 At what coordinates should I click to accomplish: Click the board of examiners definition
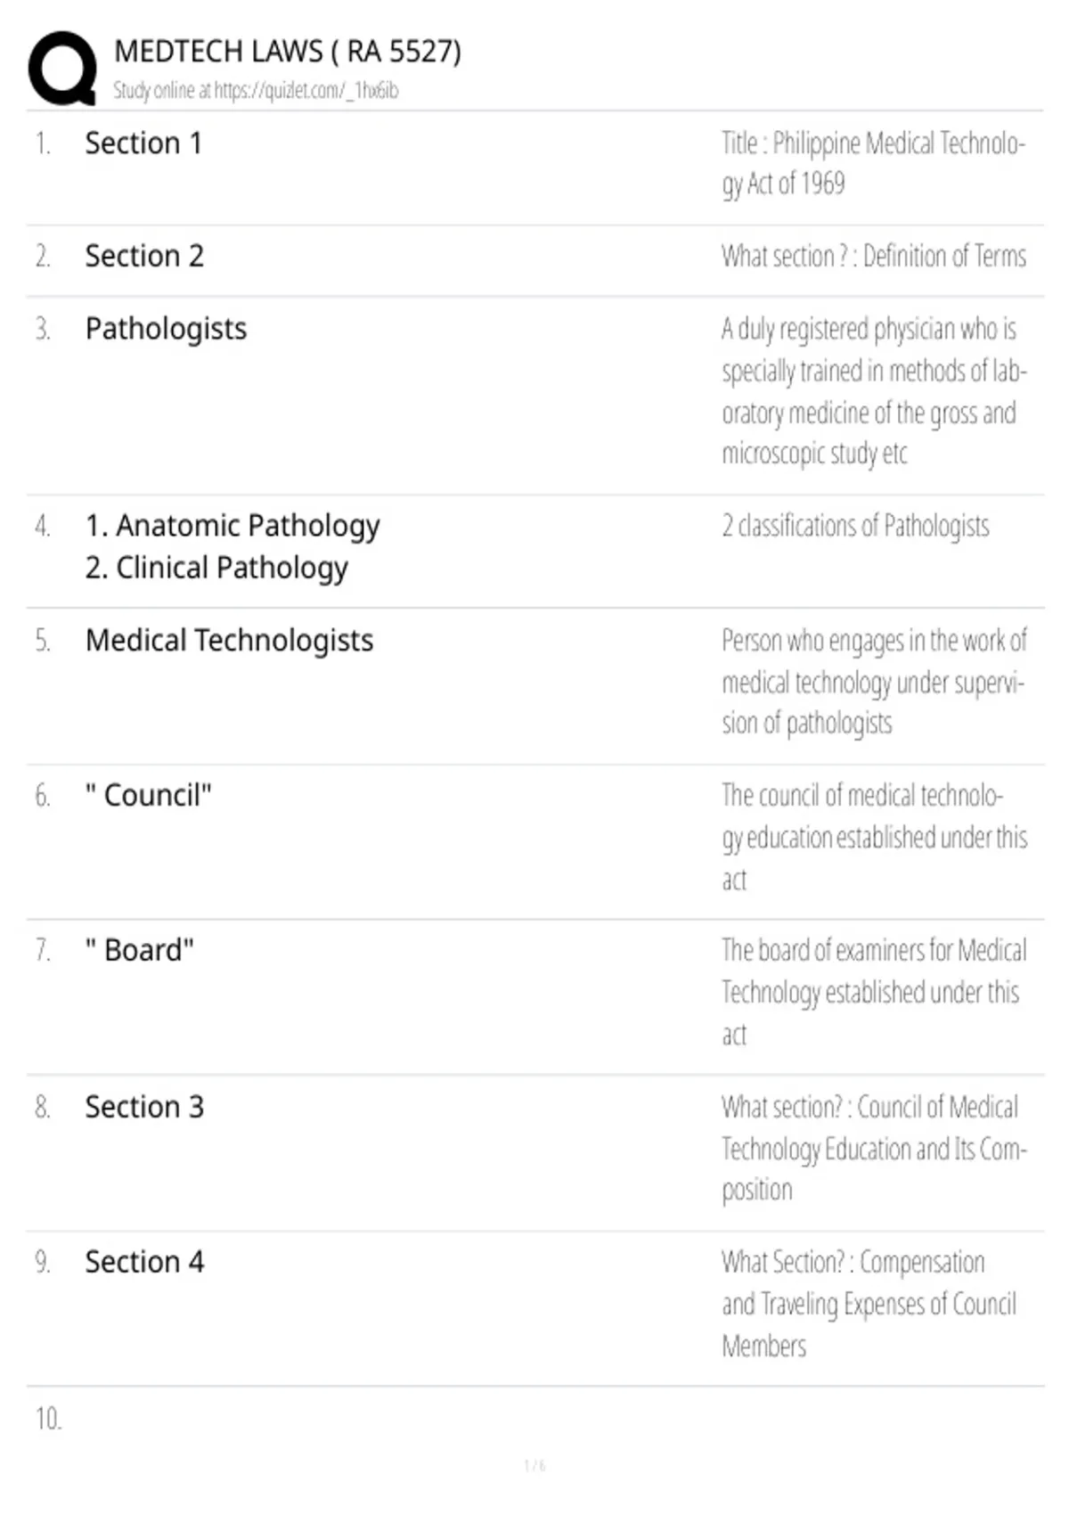tap(874, 992)
